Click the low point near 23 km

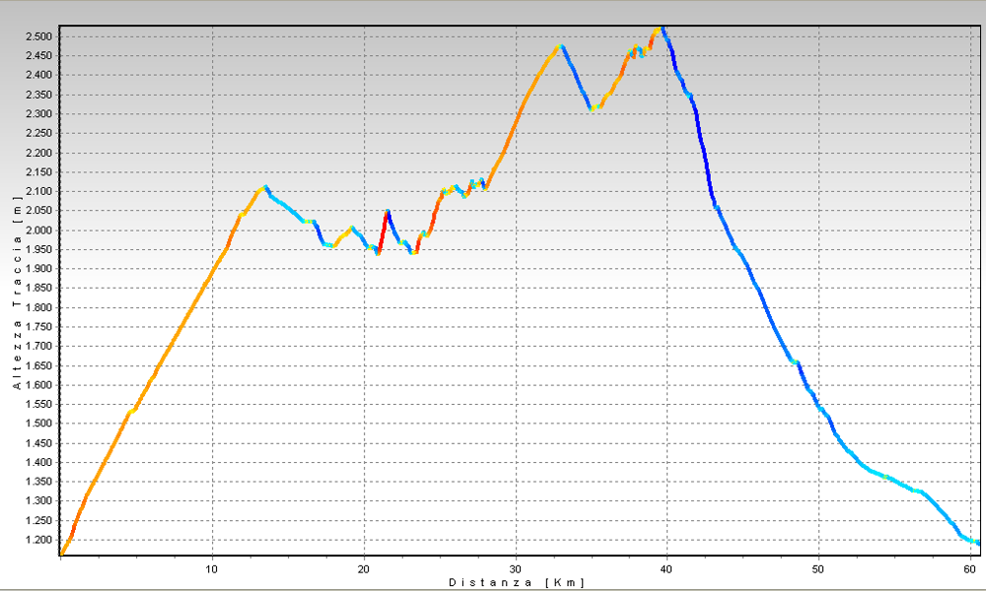coord(414,252)
